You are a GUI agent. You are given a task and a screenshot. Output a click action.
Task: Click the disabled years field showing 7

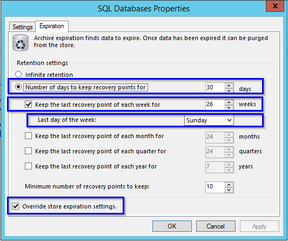click(215, 167)
